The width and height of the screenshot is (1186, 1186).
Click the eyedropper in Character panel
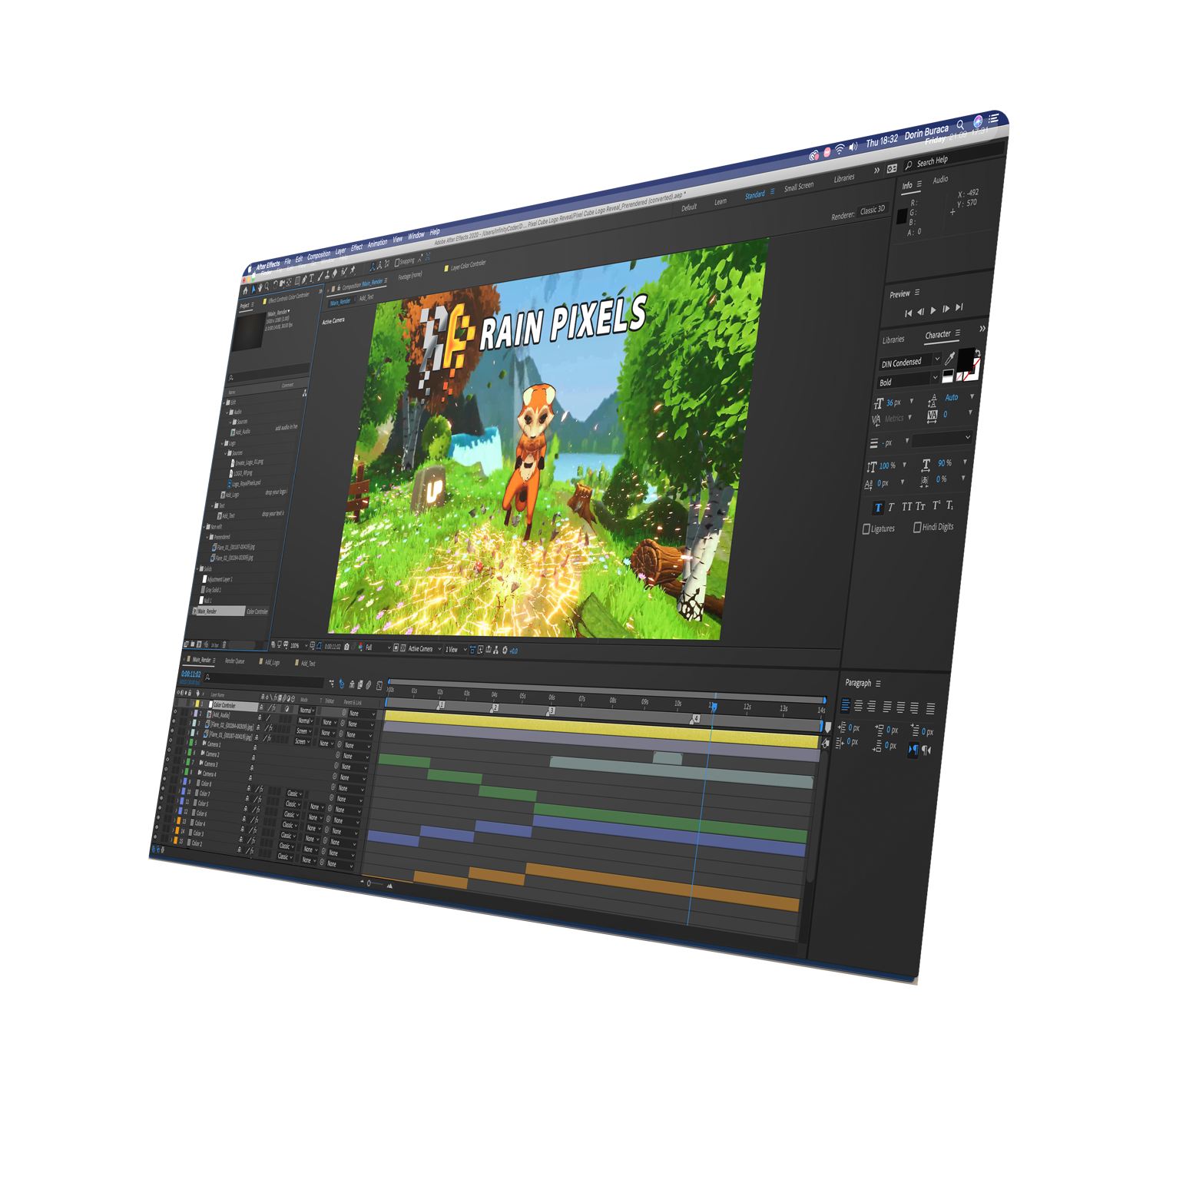(950, 358)
